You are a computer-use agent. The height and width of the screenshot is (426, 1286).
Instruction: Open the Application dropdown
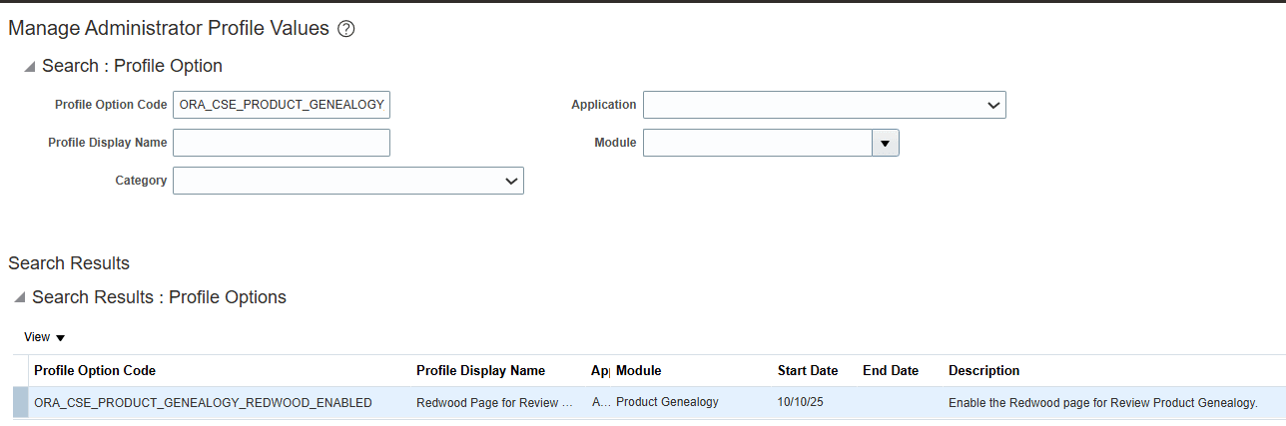(x=825, y=105)
